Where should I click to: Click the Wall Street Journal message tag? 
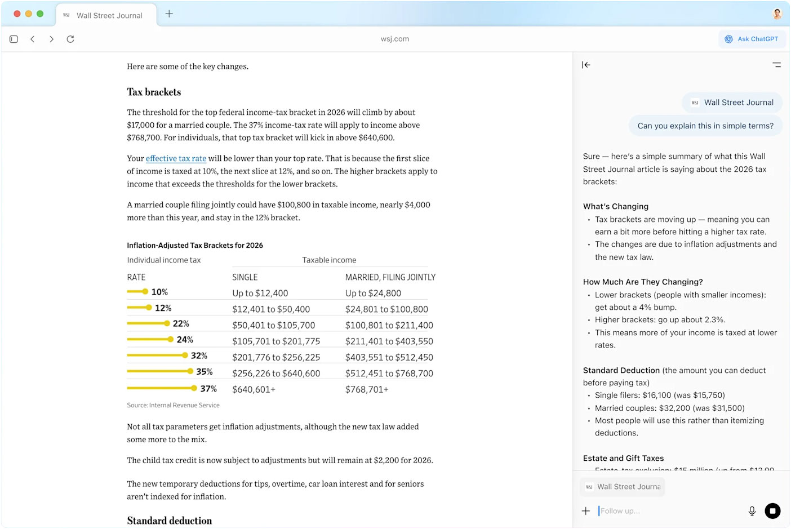click(732, 103)
